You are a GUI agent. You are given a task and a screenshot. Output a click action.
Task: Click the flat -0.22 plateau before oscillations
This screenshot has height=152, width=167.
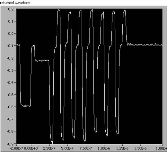coord(42,61)
